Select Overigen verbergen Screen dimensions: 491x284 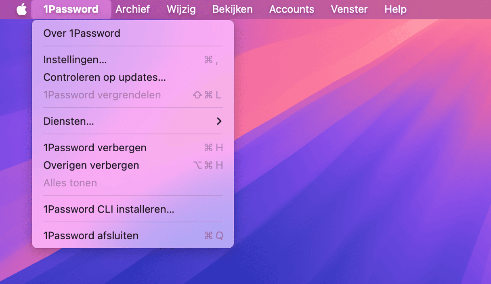coord(133,165)
